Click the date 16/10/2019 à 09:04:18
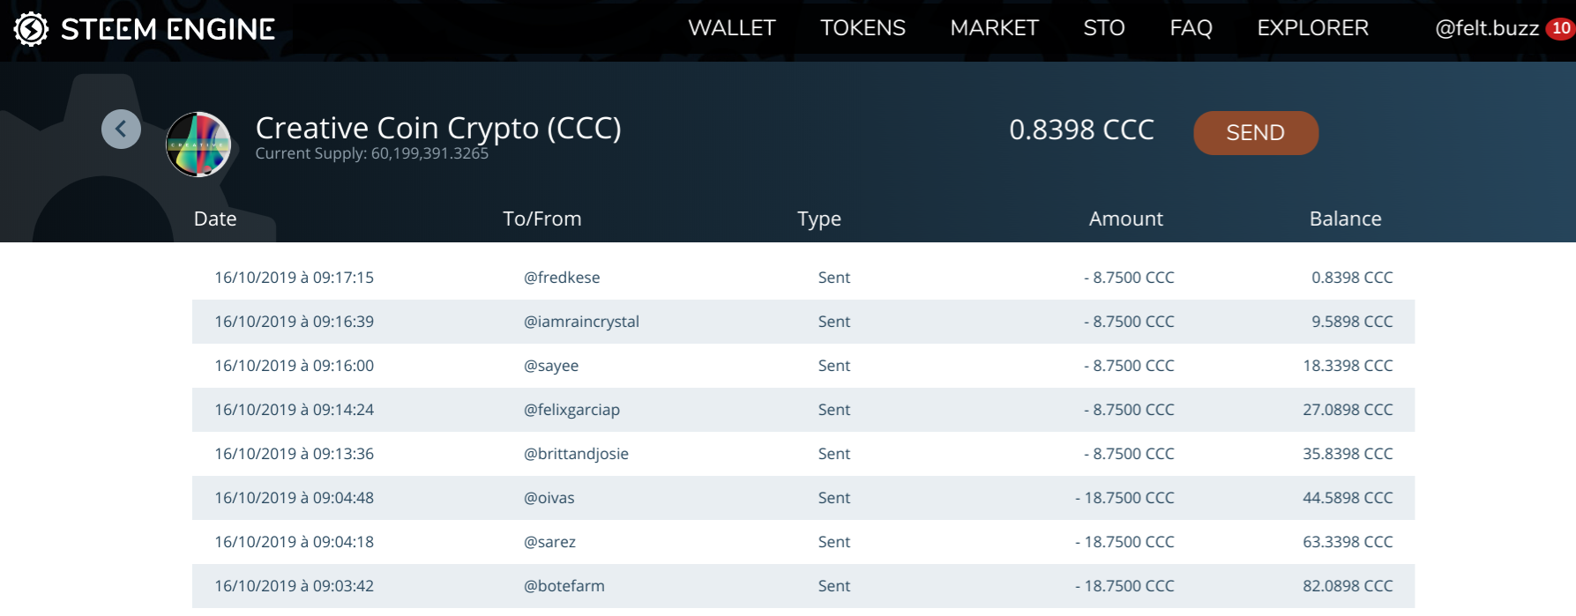 point(294,542)
